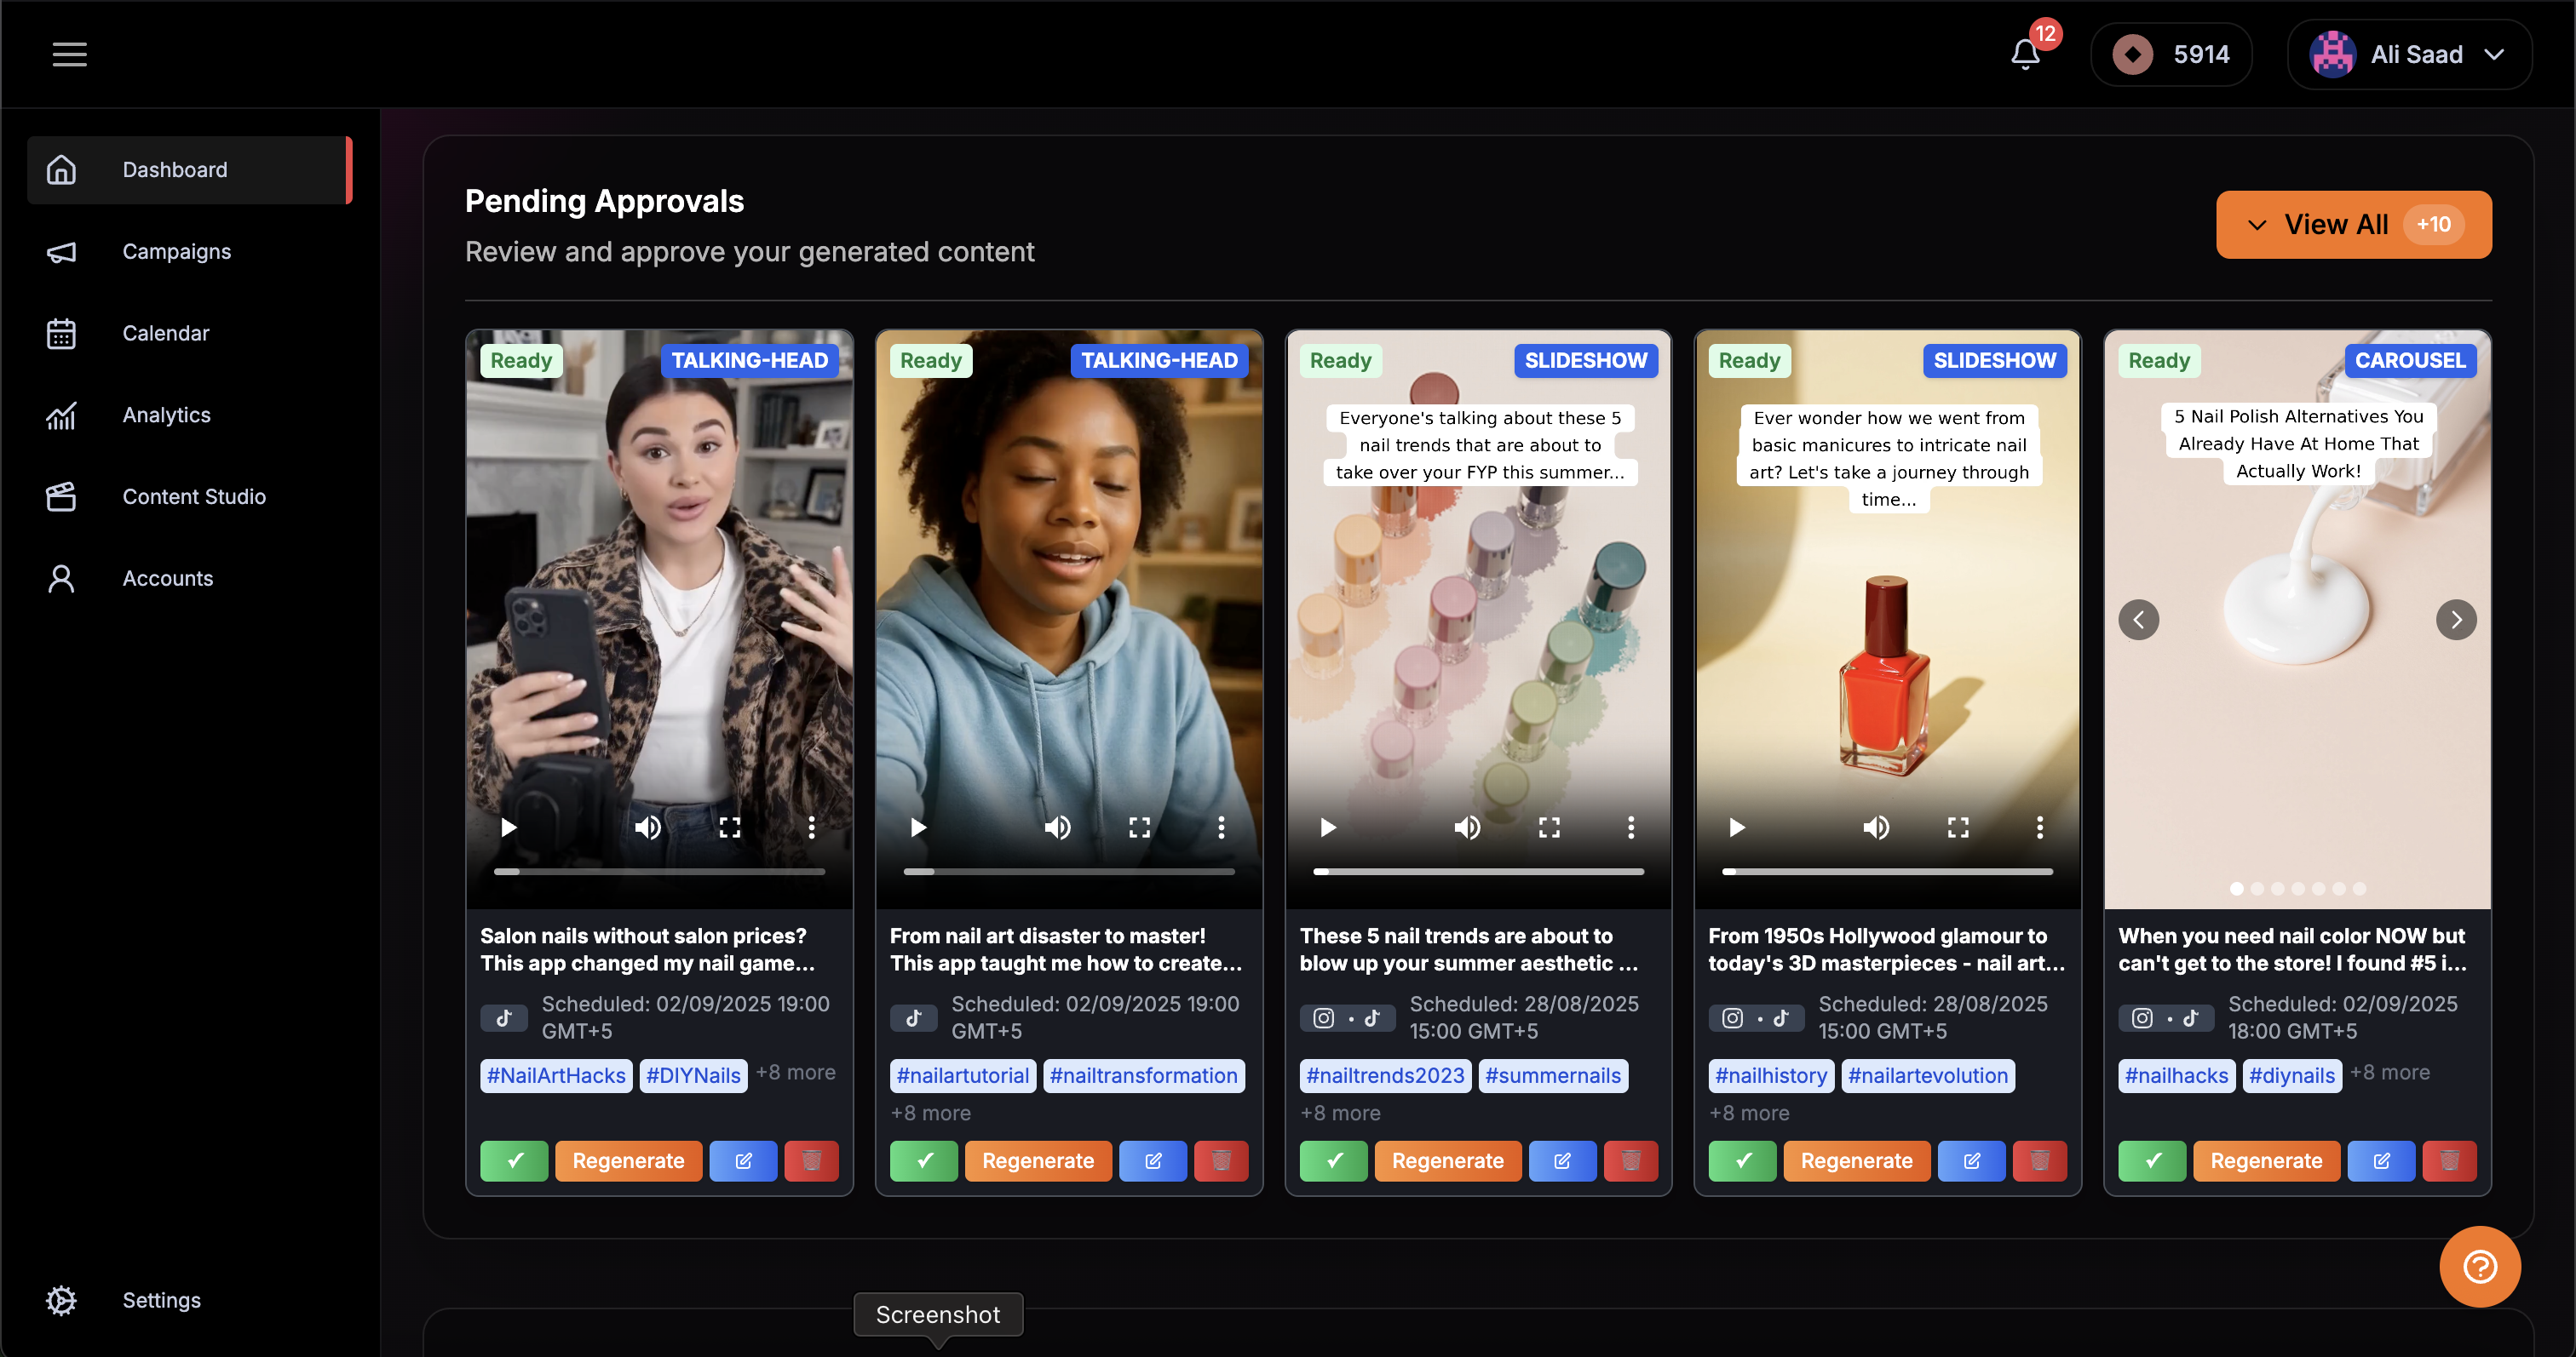
Task: Delete the carousel post with trash icon
Action: [2449, 1160]
